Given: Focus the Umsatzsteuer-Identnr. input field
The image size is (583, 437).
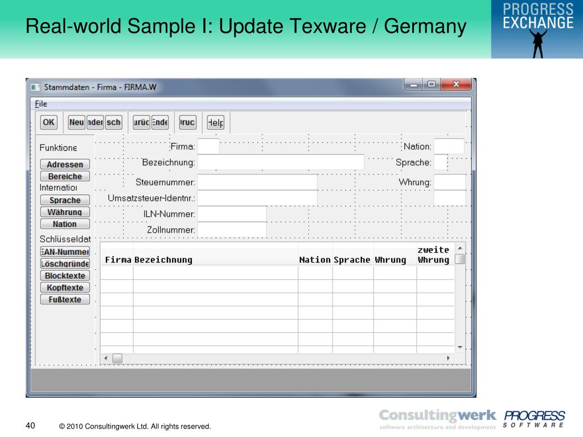Looking at the screenshot, I should 257,198.
